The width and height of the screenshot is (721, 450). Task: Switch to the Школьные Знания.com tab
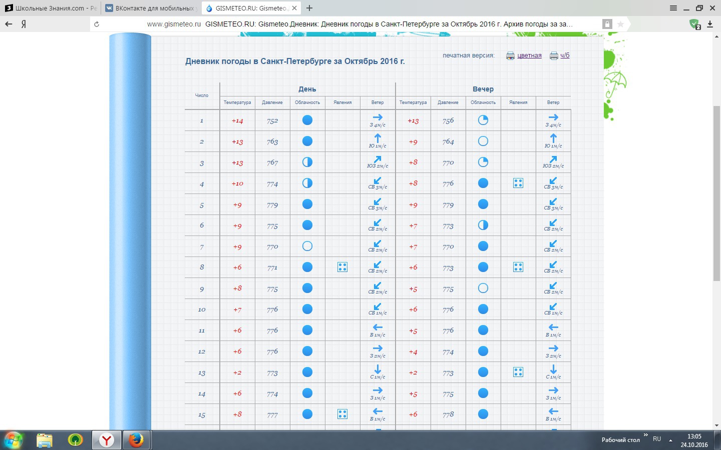51,8
